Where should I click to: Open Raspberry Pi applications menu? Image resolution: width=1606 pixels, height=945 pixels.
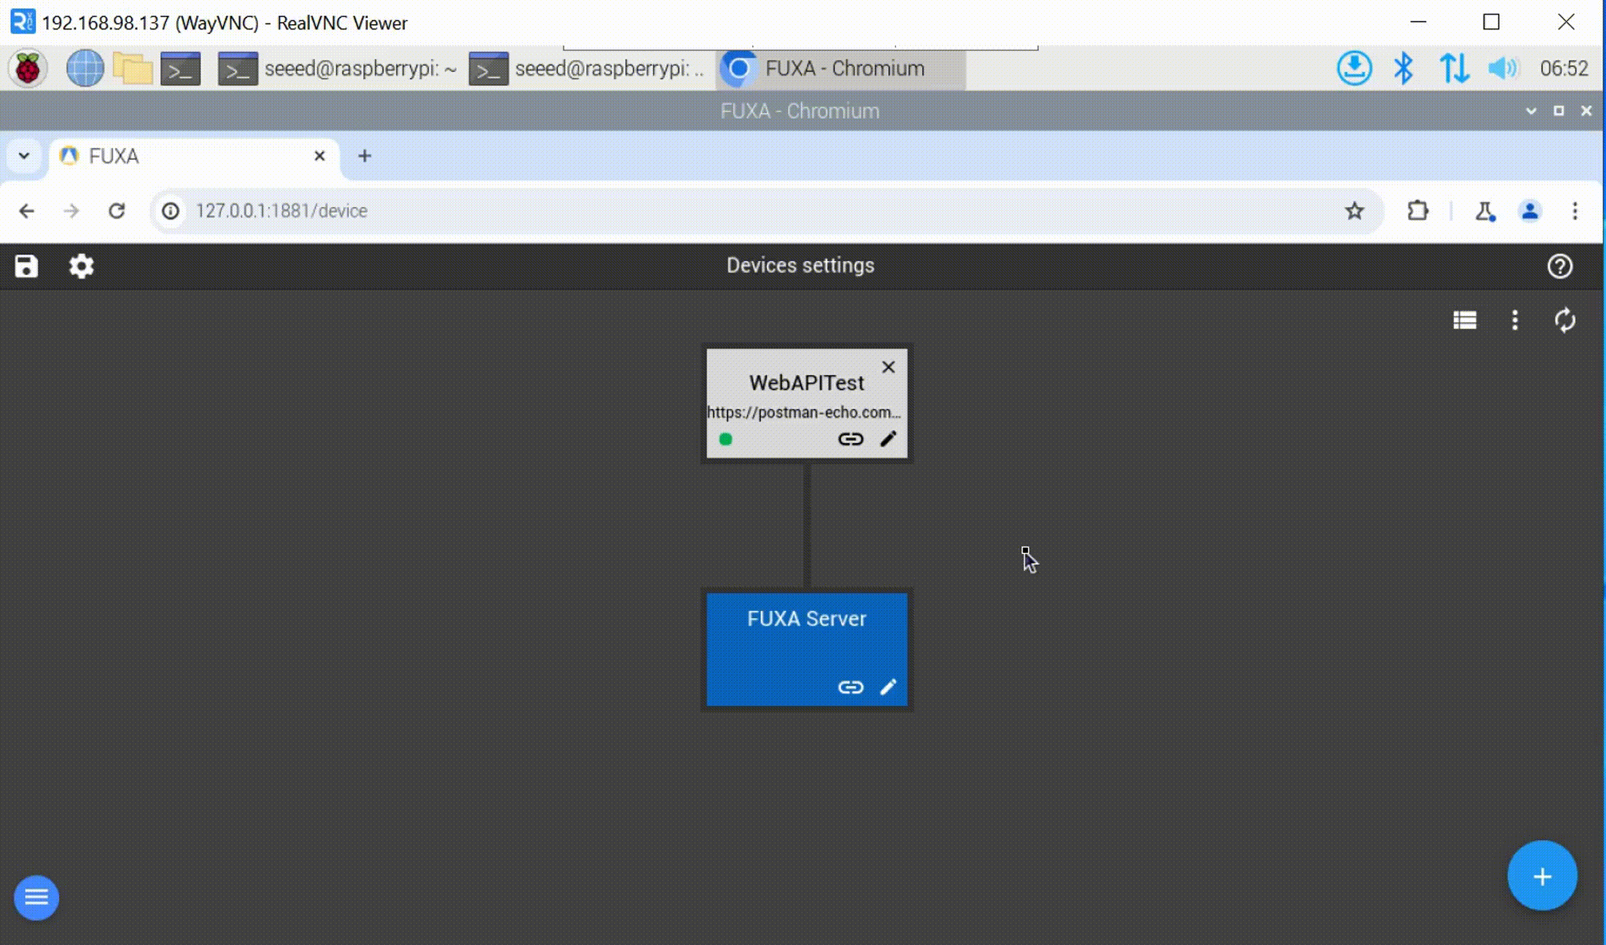(27, 68)
